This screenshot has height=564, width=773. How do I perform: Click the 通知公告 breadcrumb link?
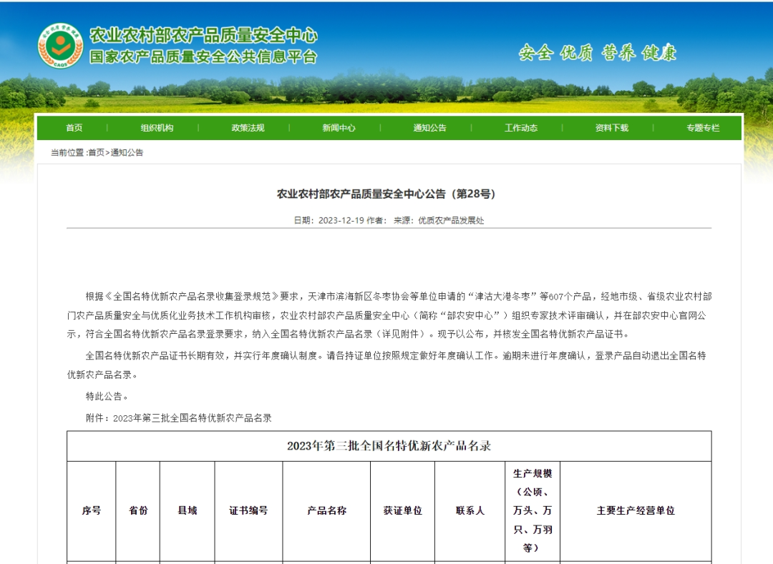pos(127,152)
